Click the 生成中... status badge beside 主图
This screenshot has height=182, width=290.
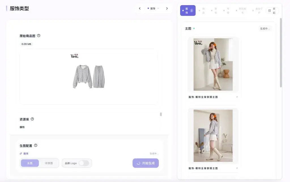click(265, 29)
